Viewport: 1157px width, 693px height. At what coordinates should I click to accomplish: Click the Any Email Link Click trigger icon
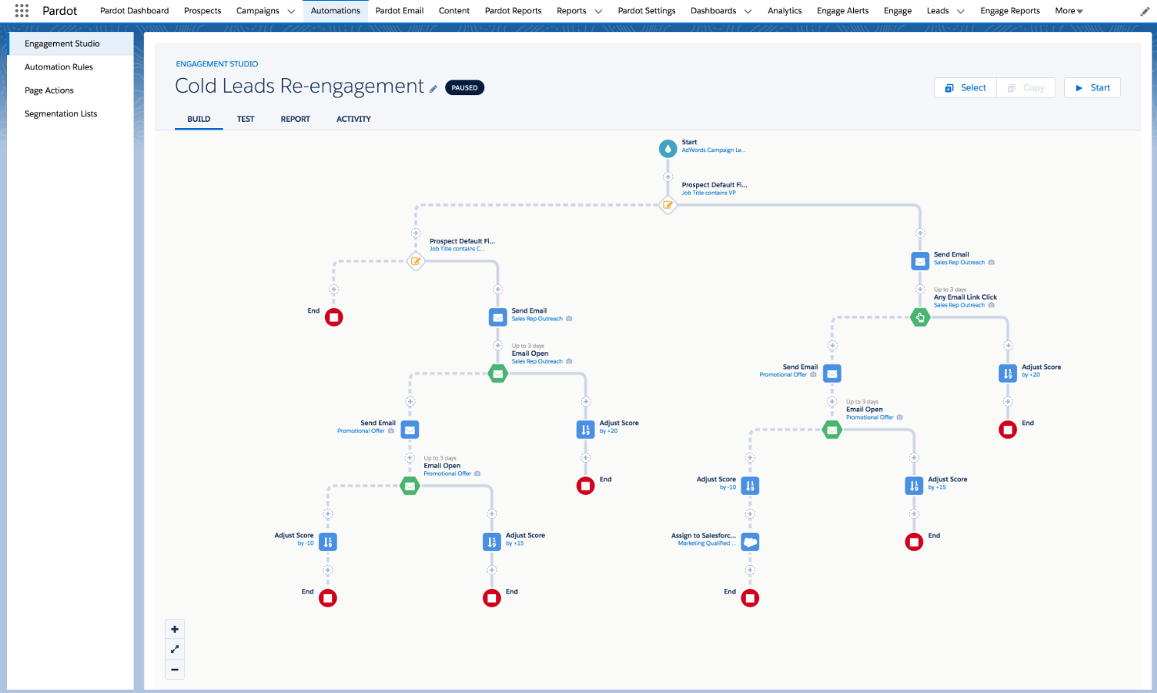pyautogui.click(x=920, y=317)
